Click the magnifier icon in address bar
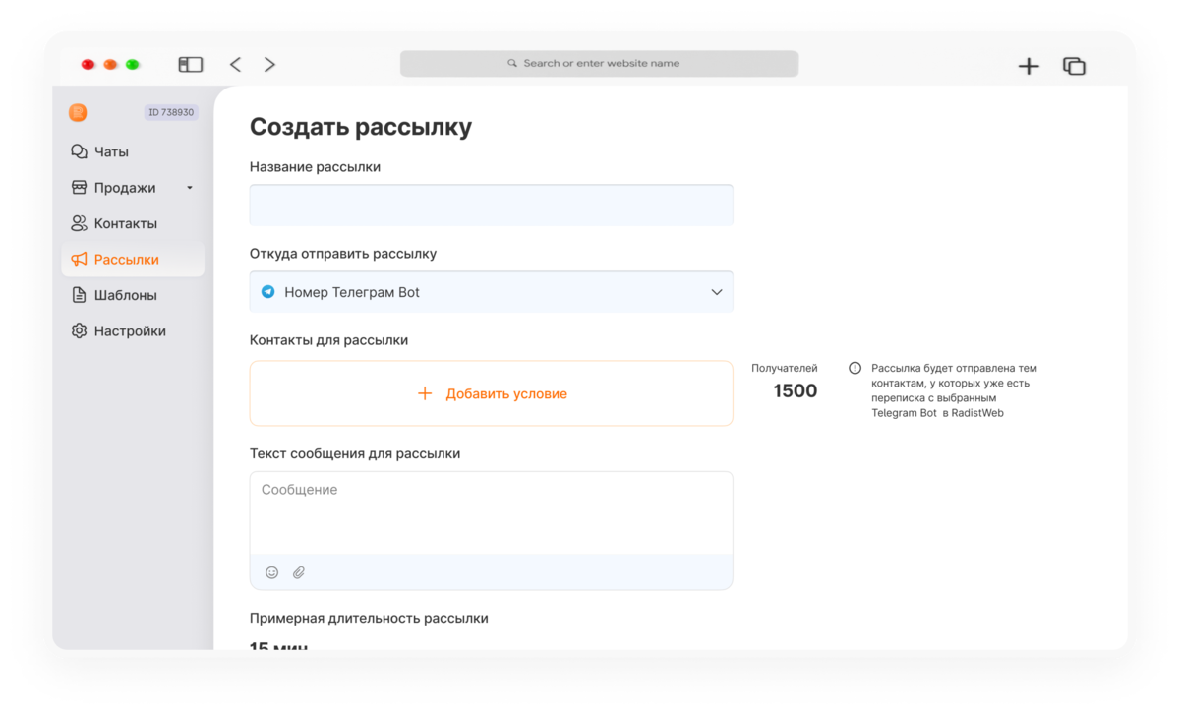 click(512, 64)
